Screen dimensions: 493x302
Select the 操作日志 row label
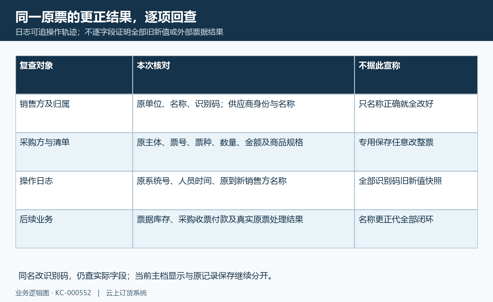coord(74,190)
